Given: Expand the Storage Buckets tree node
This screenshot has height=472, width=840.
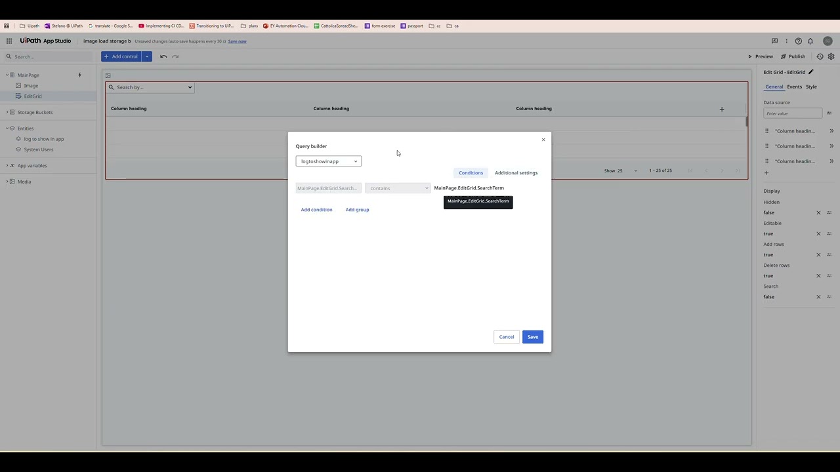Looking at the screenshot, I should click(7, 112).
